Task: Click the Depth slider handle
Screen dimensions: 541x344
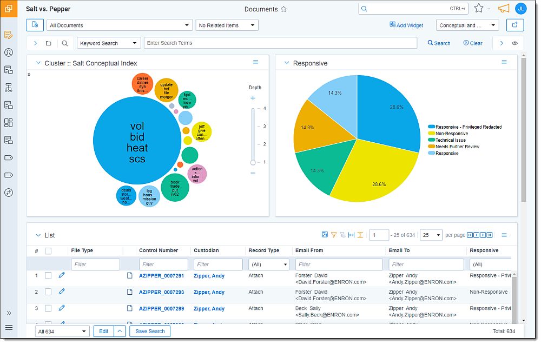Action: point(253,162)
